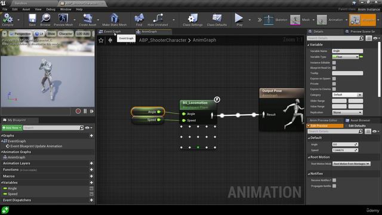
Task: Click expand chevrons left of Skeleton mode
Action: click(260, 20)
